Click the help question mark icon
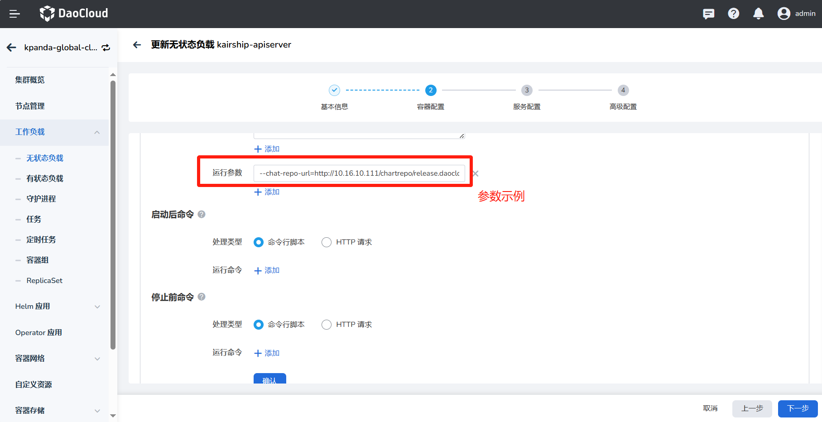The image size is (822, 422). pos(733,14)
